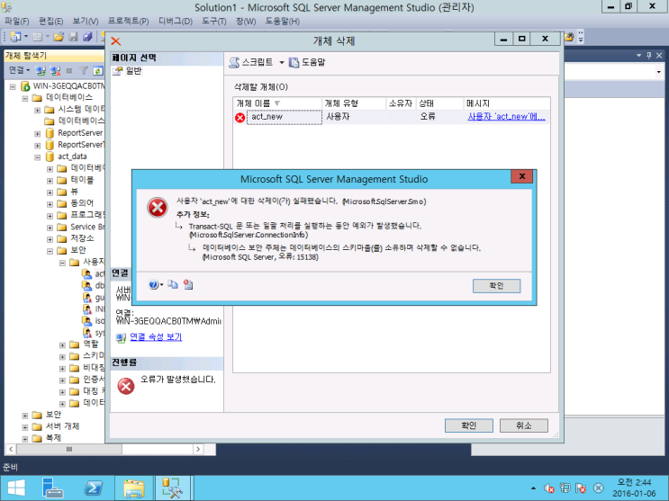Click the SSMS taskbar icon
669x501 pixels.
[x=172, y=488]
